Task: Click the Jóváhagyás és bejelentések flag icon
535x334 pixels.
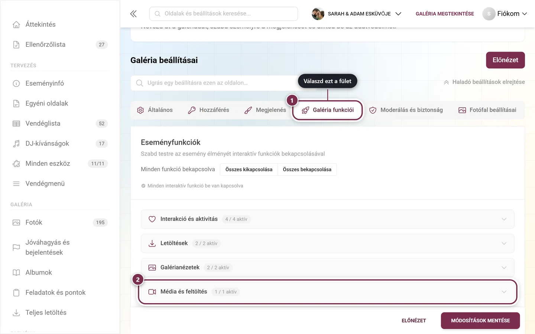Action: tap(16, 248)
